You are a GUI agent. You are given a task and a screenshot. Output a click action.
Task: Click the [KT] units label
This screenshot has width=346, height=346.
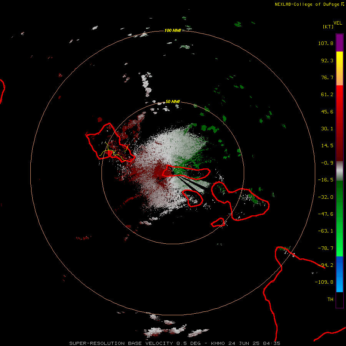pyautogui.click(x=328, y=27)
